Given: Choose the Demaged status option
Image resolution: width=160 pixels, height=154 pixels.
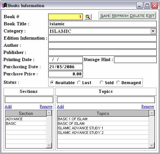Looking at the screenshot, I should [x=118, y=83].
